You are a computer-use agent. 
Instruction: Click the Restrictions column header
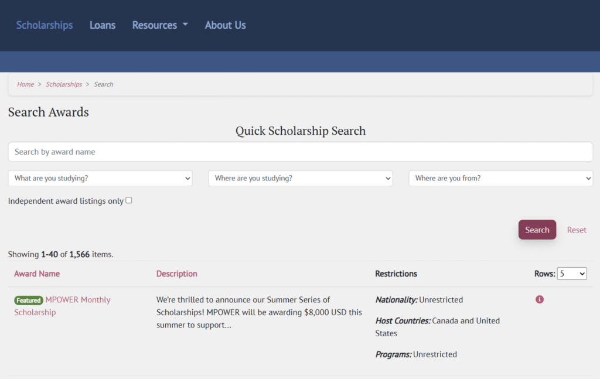(396, 274)
